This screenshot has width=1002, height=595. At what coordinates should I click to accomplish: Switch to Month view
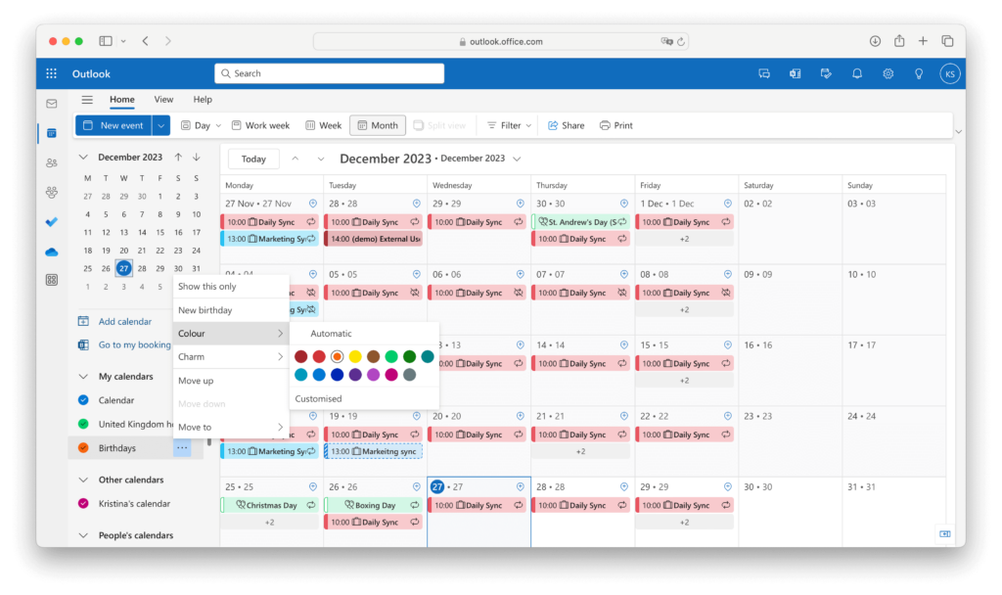pyautogui.click(x=378, y=125)
